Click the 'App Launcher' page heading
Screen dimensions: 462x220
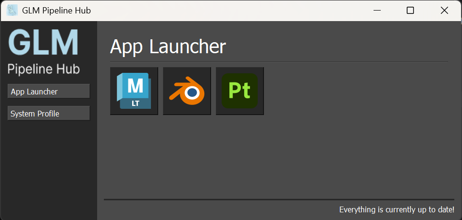coord(168,46)
